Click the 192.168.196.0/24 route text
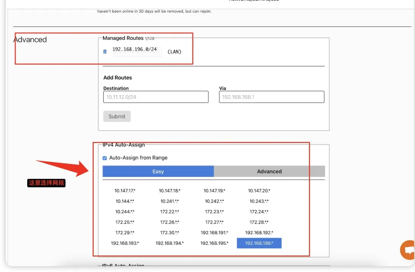Viewport: 415px width, 272px height. 134,49
